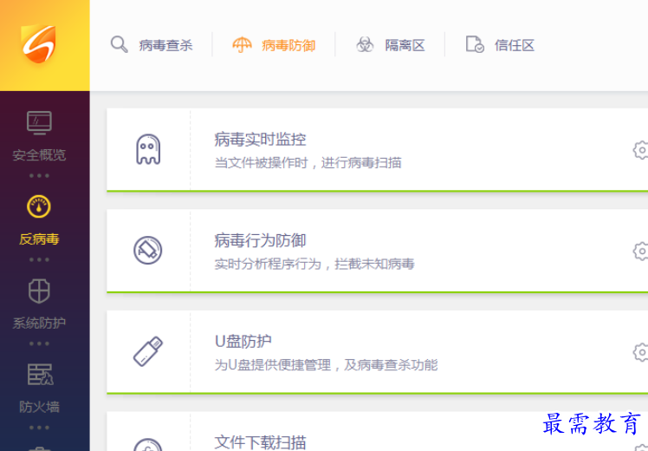Open 安全概览 monitor icon in sidebar

point(39,122)
